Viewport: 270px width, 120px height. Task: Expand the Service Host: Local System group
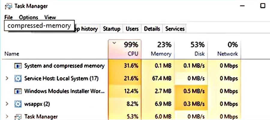click(x=7, y=79)
